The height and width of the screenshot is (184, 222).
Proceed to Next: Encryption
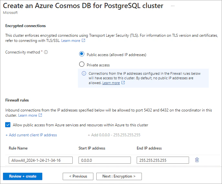(x=119, y=176)
